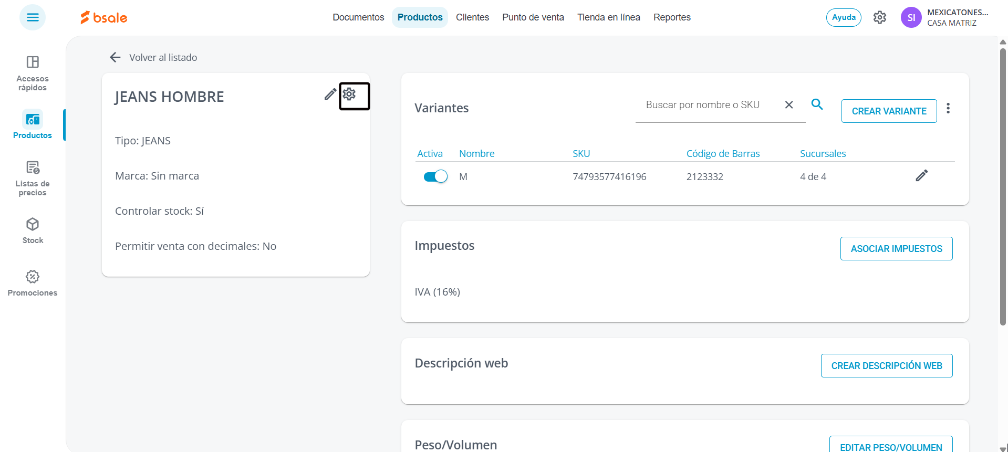Screen dimensions: 1008x452
Task: Click the Ayuda button
Action: [844, 17]
